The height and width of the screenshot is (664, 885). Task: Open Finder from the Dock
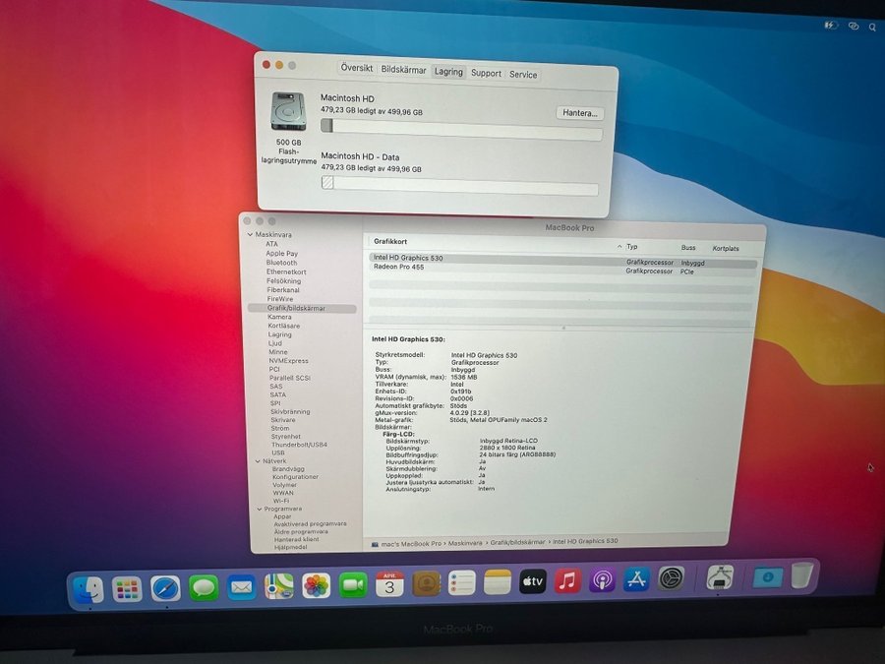[x=88, y=590]
